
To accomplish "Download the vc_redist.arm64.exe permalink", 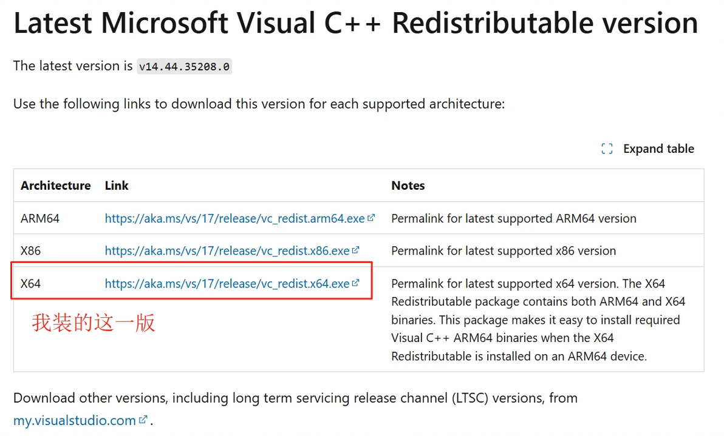I will 234,218.
